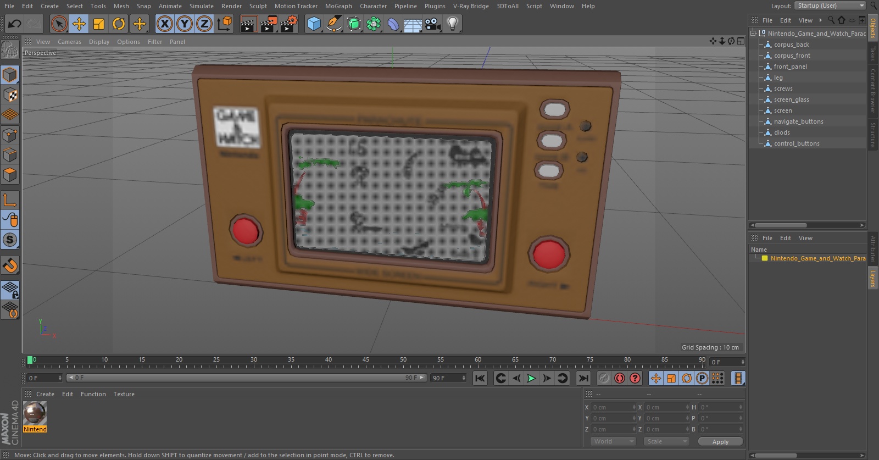Toggle Position keyframe recording
The width and height of the screenshot is (879, 460).
pyautogui.click(x=656, y=378)
